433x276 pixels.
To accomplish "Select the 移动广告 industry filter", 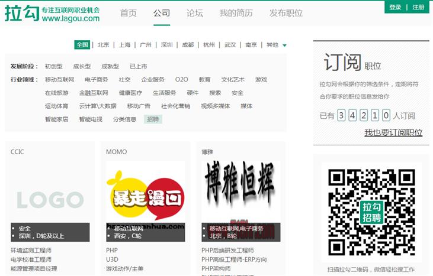I will 139,106.
